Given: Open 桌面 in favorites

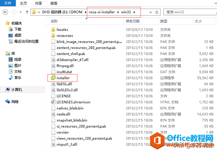Looking at the screenshot, I should [x=18, y=35].
